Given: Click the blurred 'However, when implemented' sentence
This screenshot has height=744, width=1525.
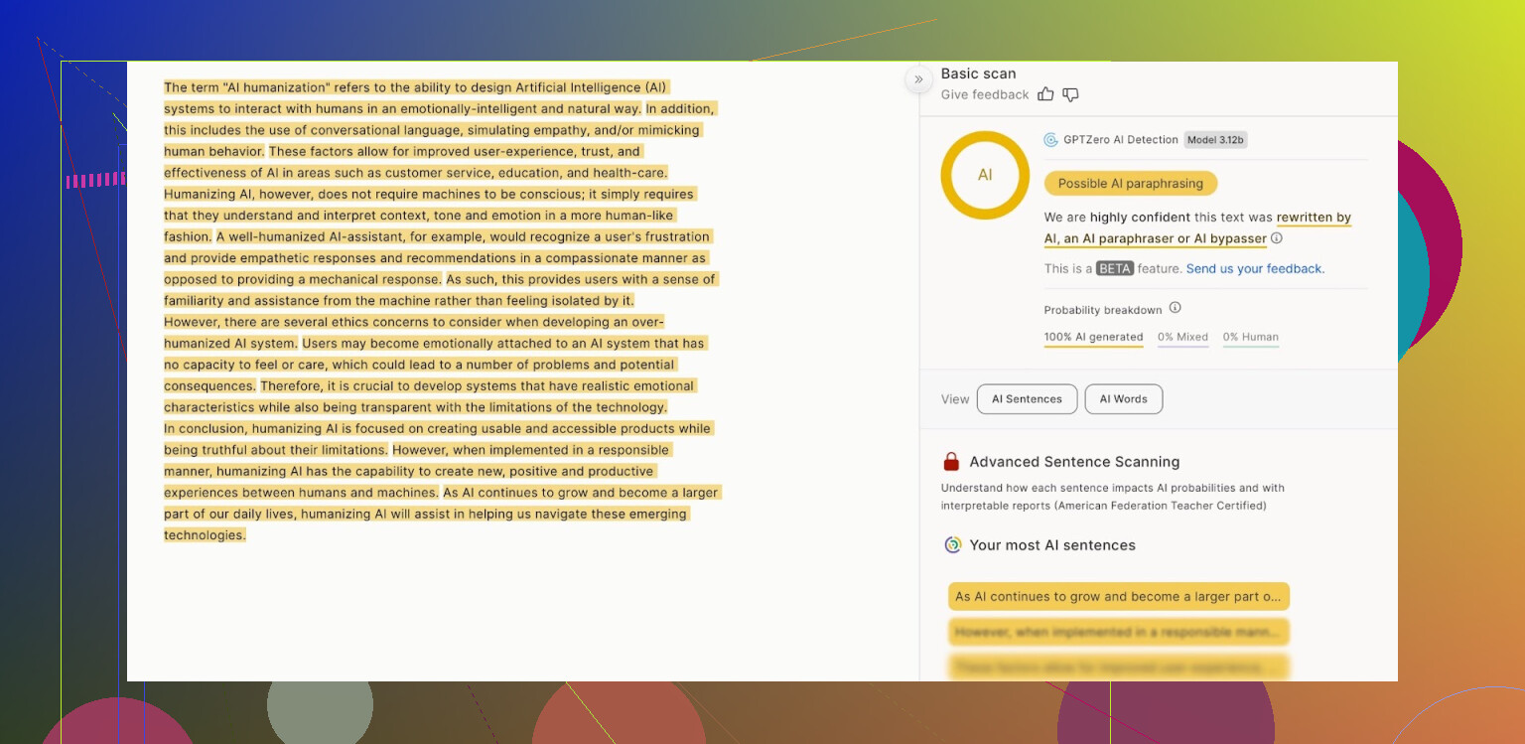Looking at the screenshot, I should 1118,632.
